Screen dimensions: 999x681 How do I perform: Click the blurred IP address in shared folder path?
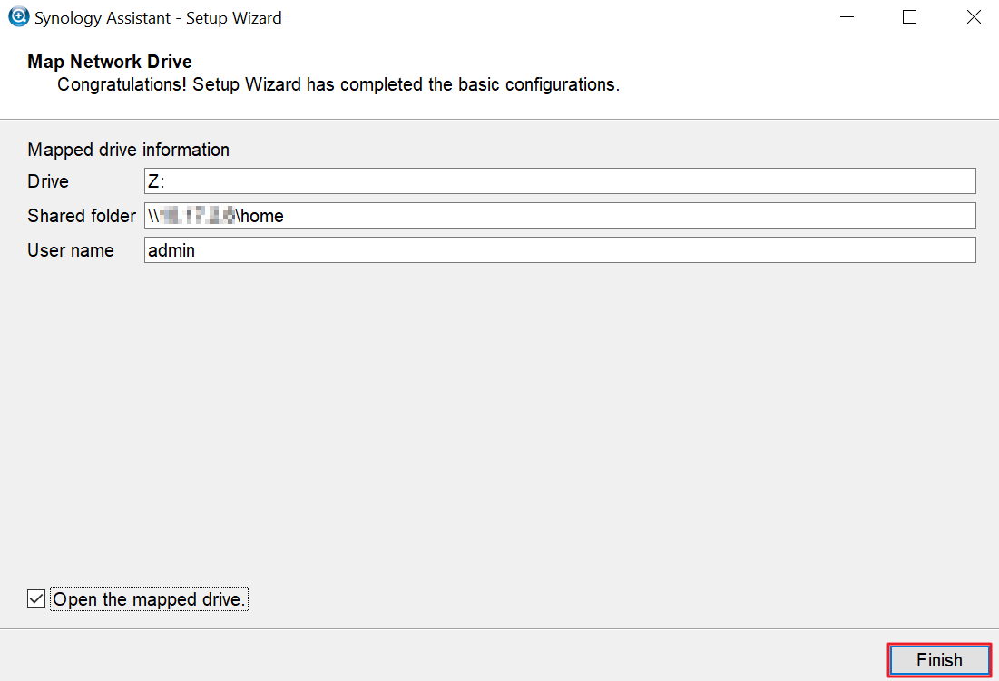click(198, 216)
